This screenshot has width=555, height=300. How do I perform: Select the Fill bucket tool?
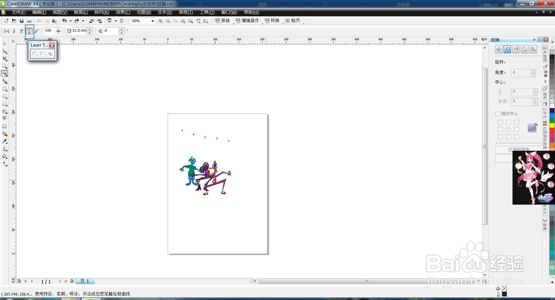click(x=4, y=156)
